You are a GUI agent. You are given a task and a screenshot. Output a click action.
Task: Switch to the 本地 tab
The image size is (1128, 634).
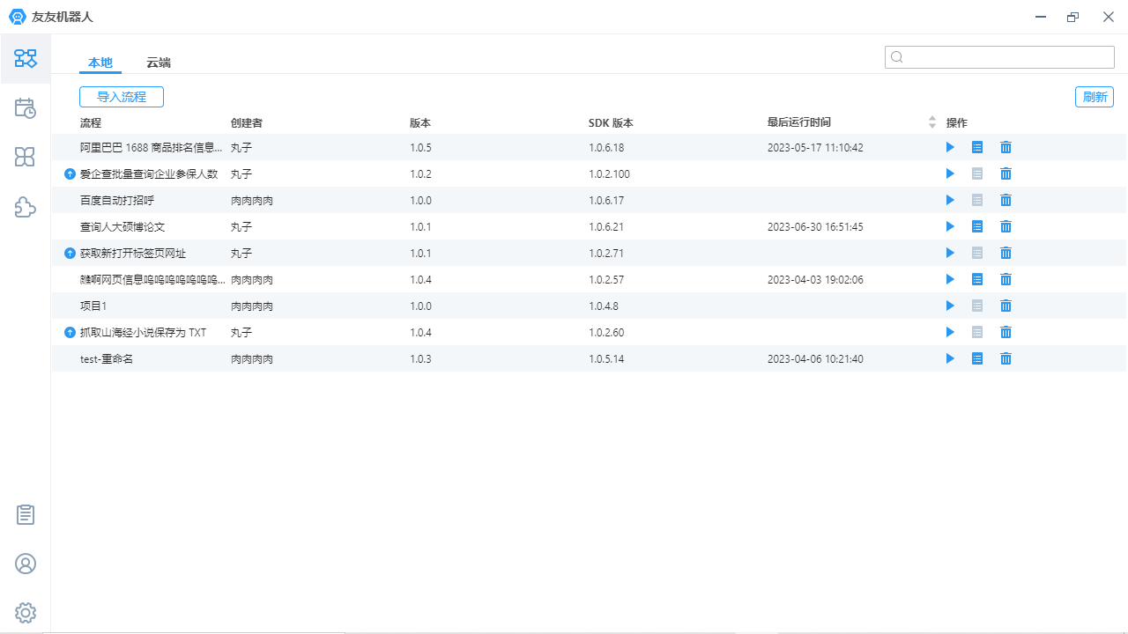pyautogui.click(x=100, y=63)
